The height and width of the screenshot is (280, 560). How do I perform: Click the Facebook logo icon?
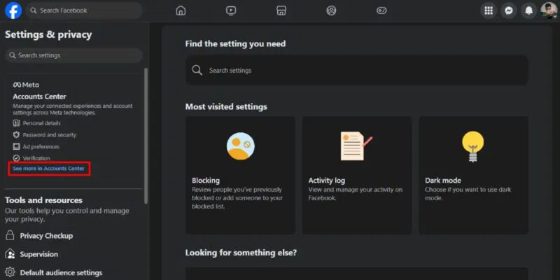coord(13,10)
